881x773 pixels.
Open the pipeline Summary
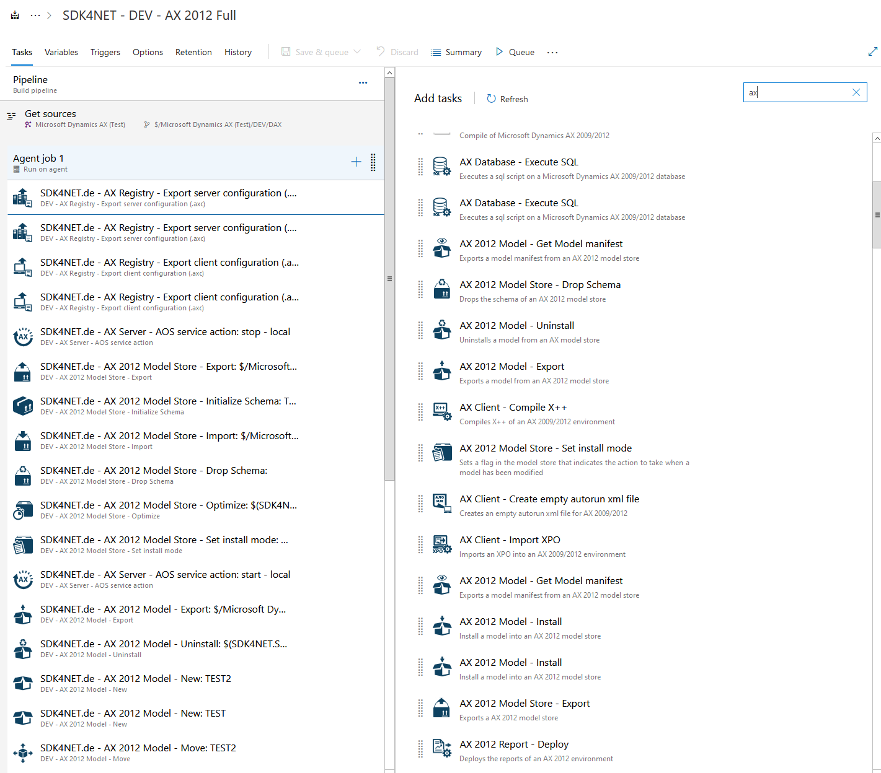[x=456, y=52]
